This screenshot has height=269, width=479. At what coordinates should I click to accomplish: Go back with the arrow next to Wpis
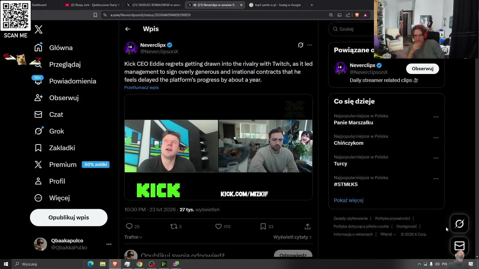[x=128, y=29]
